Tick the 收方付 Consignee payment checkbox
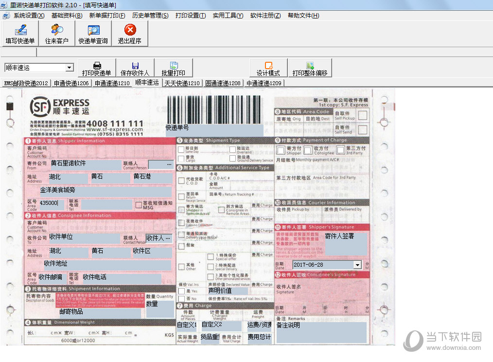This screenshot has height=362, width=493. pos(308,150)
